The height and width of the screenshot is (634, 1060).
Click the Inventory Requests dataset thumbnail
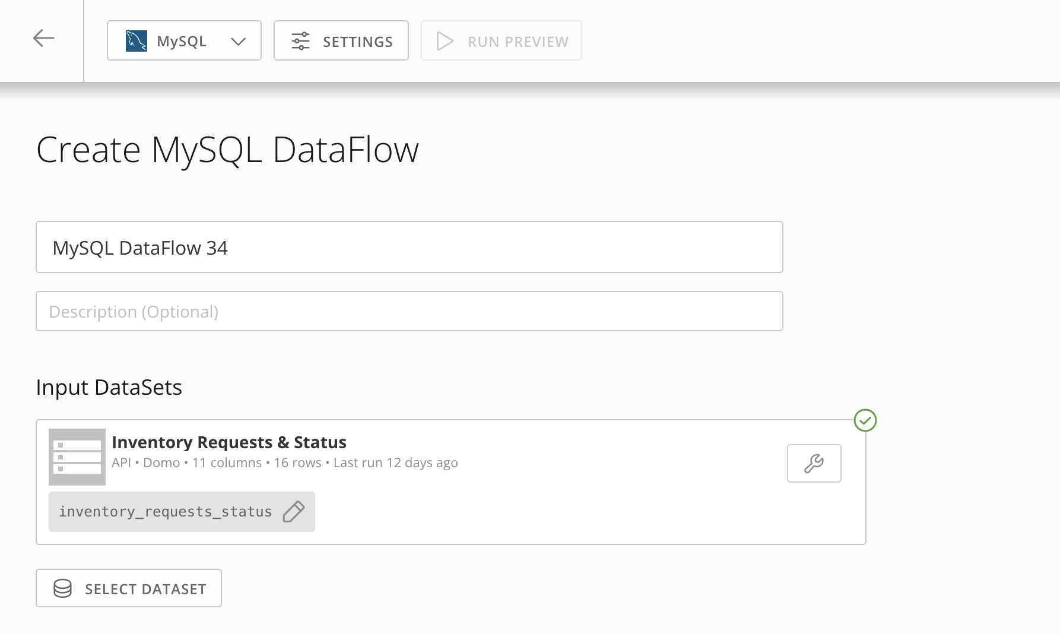point(77,457)
